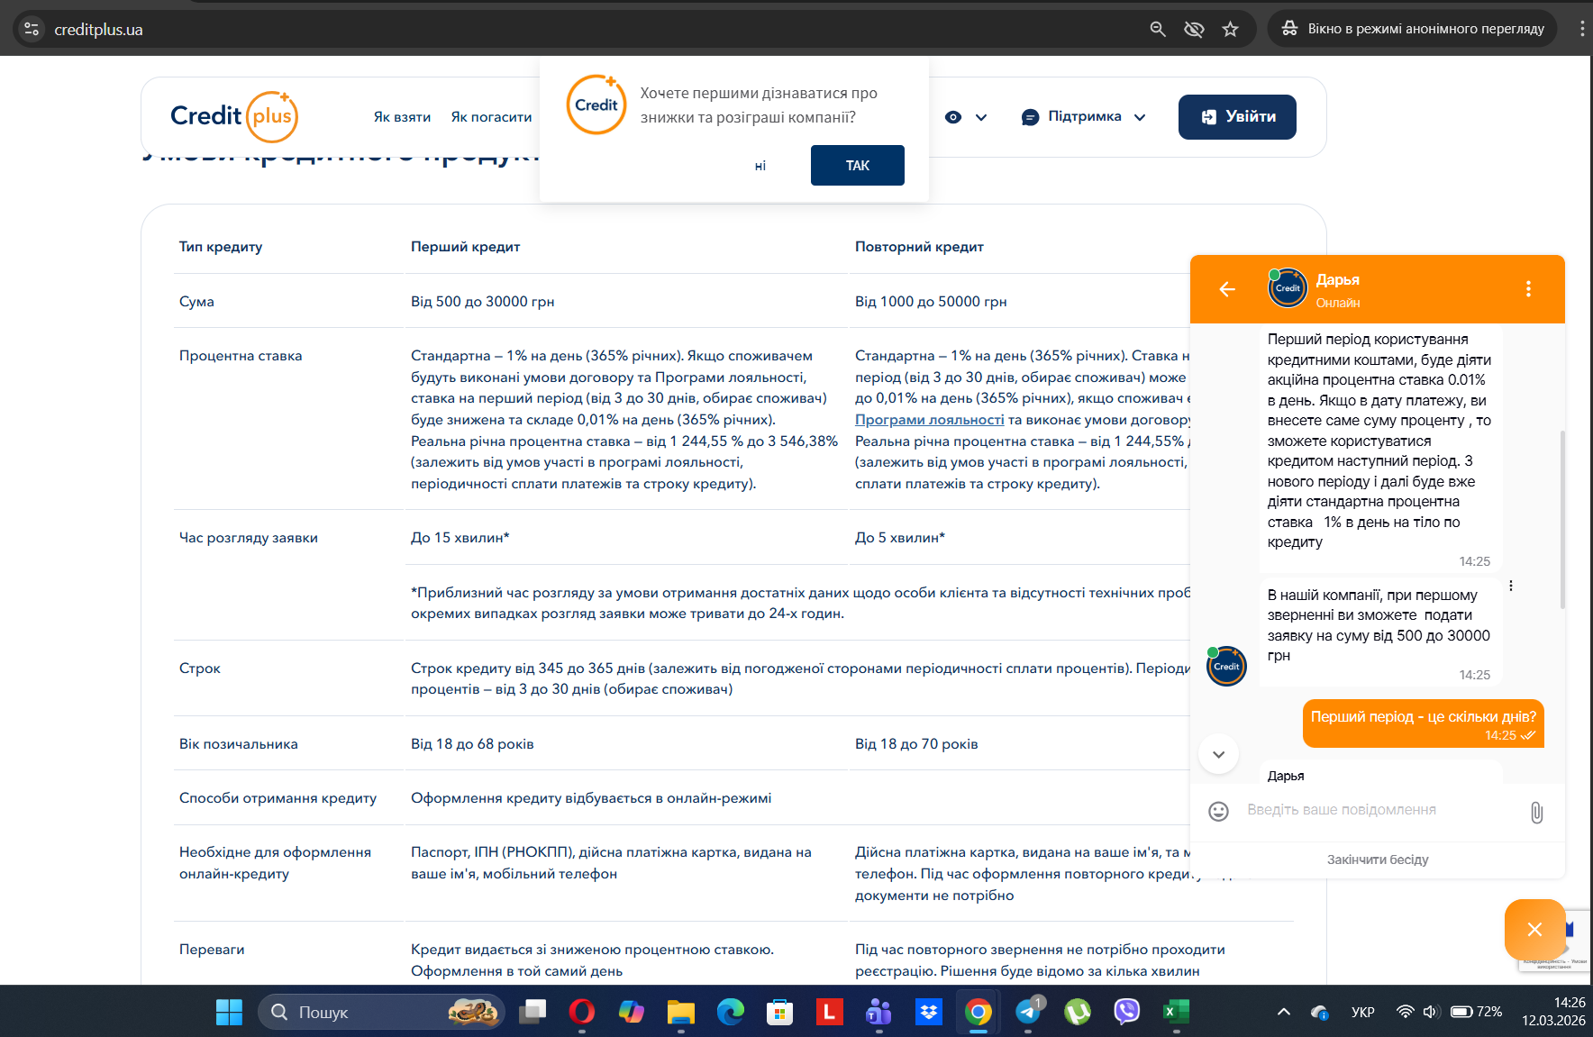The width and height of the screenshot is (1593, 1037).
Task: Go back in the chat with the arrow
Action: coord(1227,289)
